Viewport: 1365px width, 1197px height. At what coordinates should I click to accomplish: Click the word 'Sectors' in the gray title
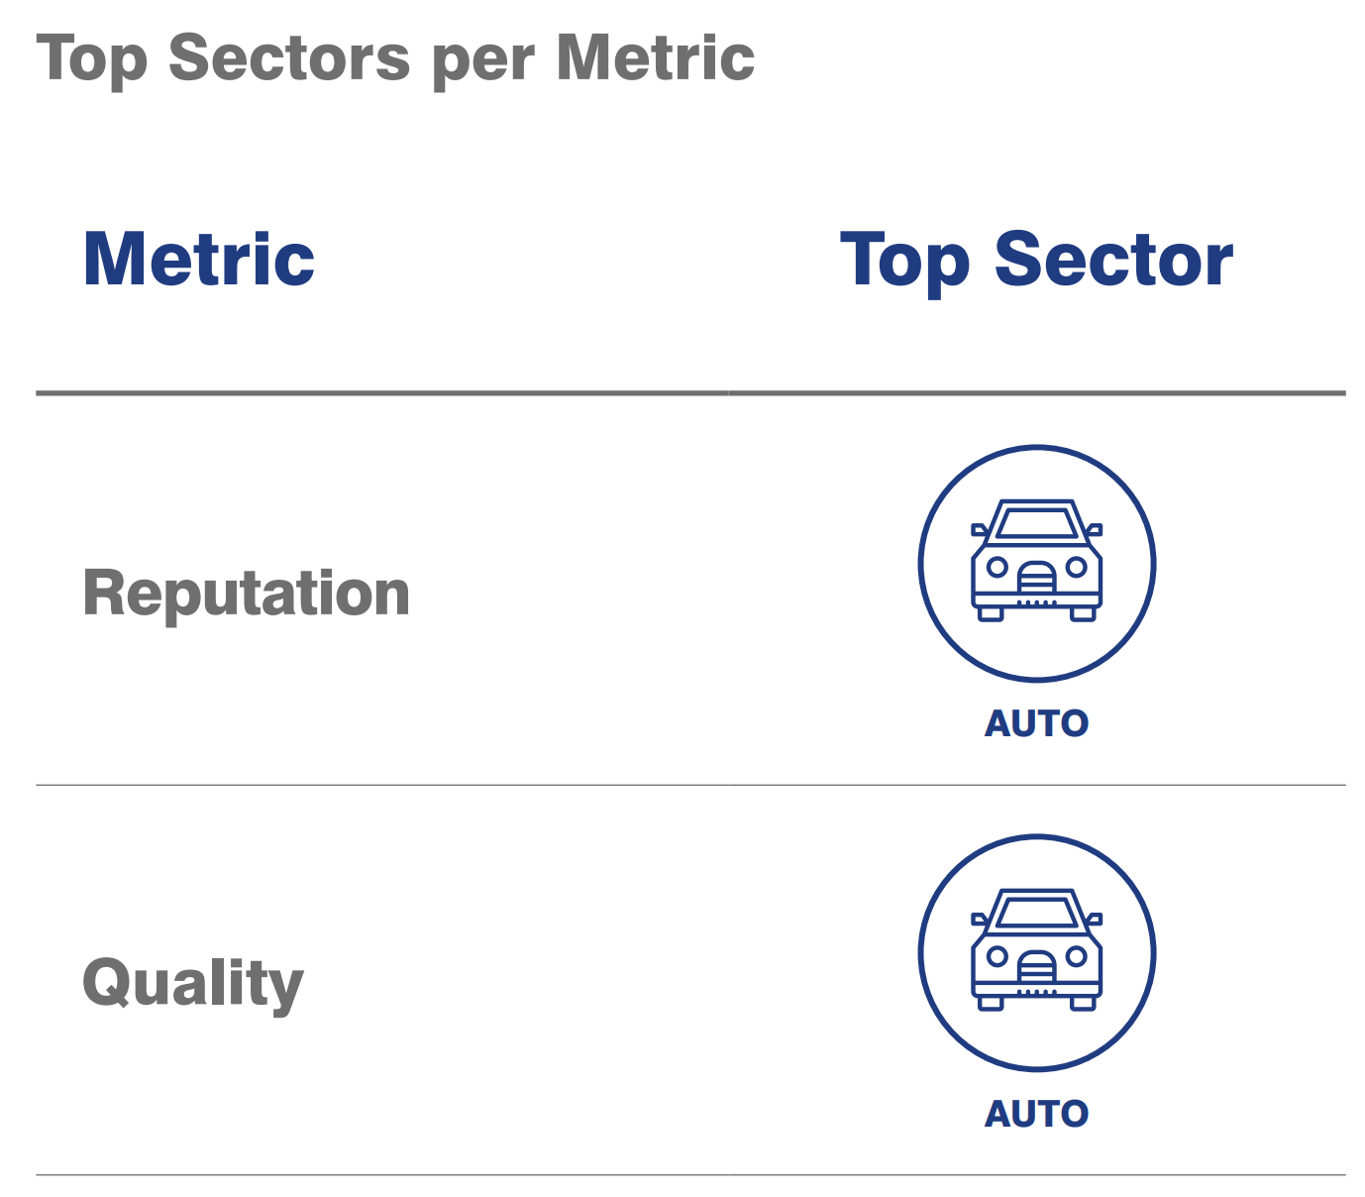[x=289, y=57]
